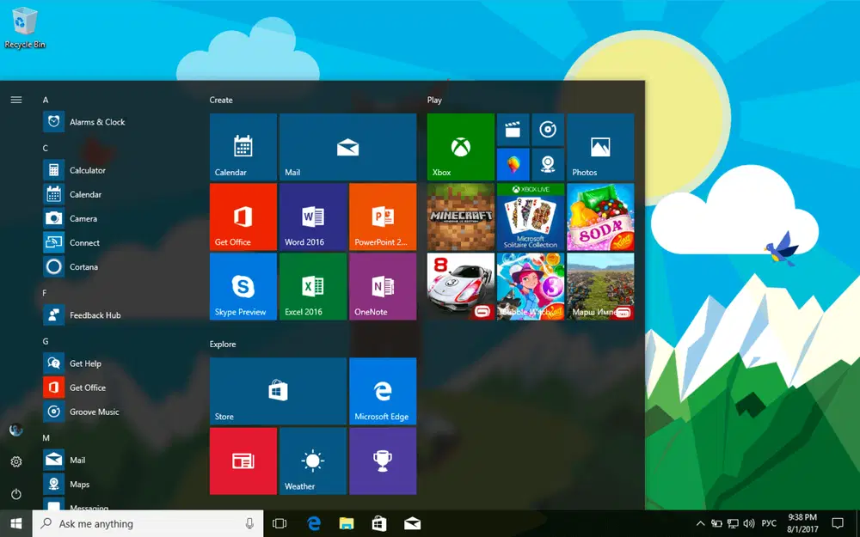Viewport: 860px width, 537px height.
Task: Open the Store tile
Action: 278,391
